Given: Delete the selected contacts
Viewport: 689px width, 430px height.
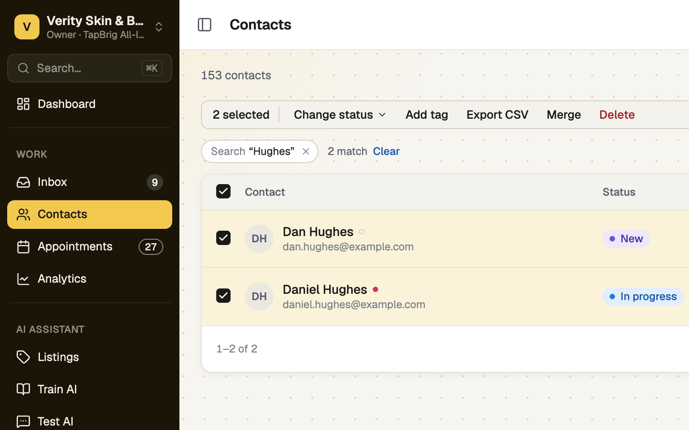Looking at the screenshot, I should (617, 115).
